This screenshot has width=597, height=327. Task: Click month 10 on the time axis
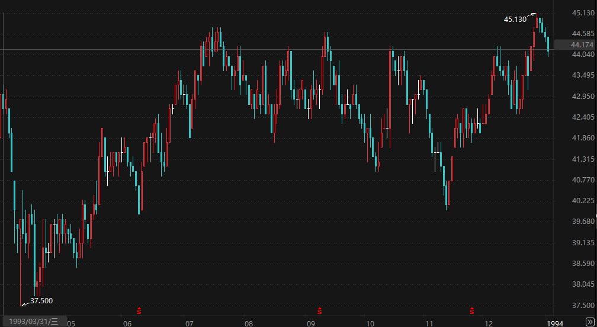click(370, 323)
